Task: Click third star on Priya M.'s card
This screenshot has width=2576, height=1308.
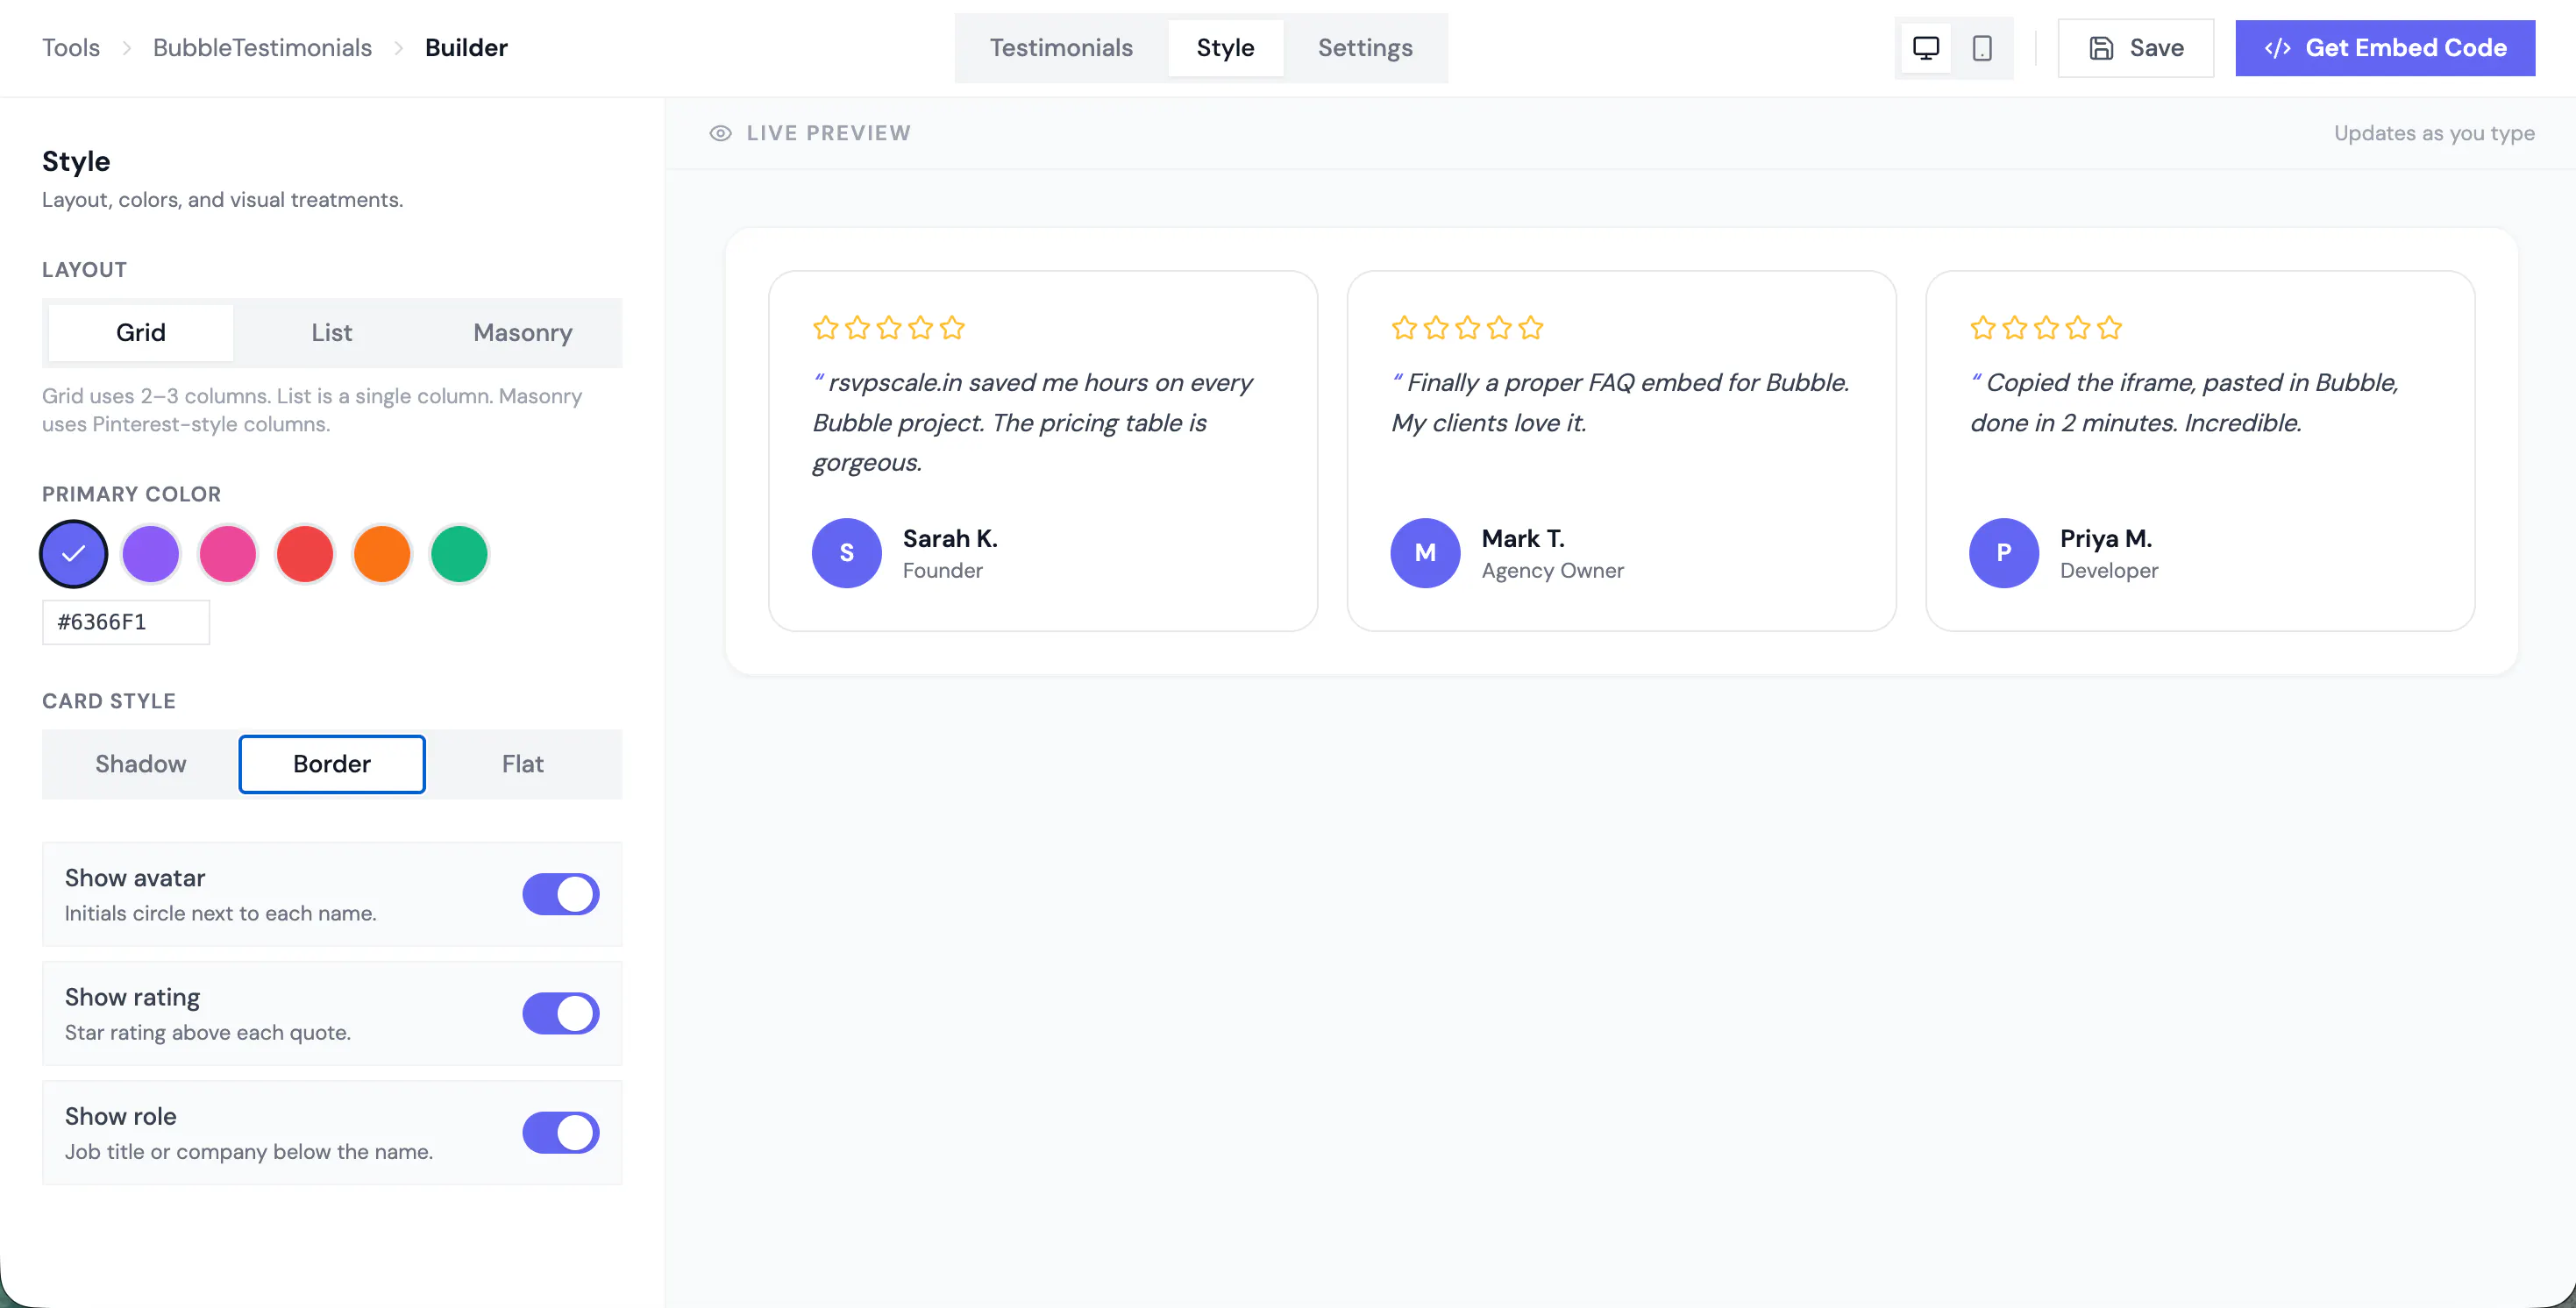Action: point(2046,327)
